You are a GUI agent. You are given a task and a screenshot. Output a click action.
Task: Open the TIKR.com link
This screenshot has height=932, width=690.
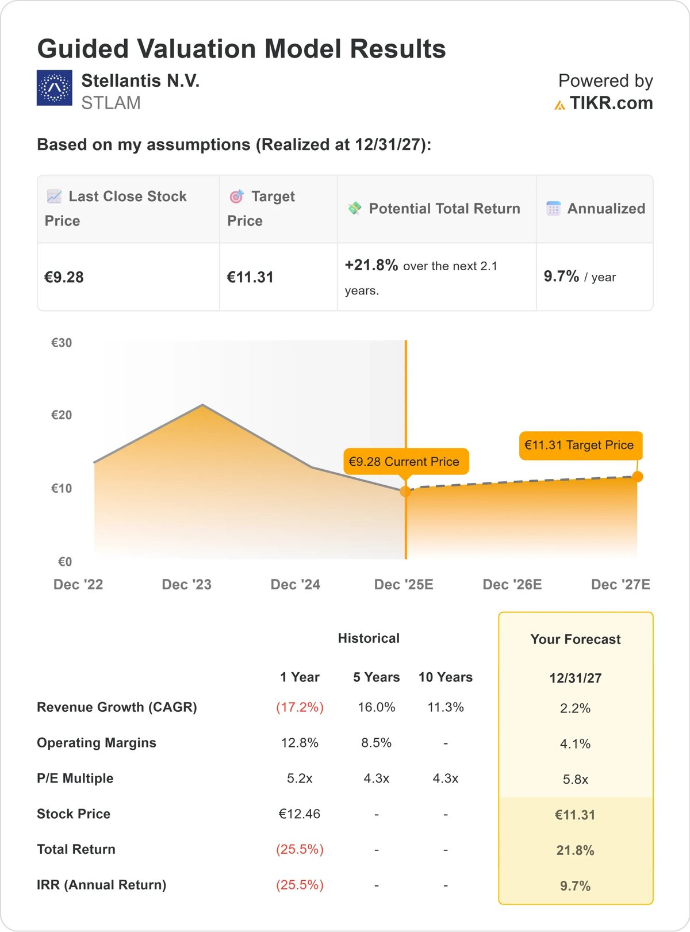pyautogui.click(x=611, y=103)
